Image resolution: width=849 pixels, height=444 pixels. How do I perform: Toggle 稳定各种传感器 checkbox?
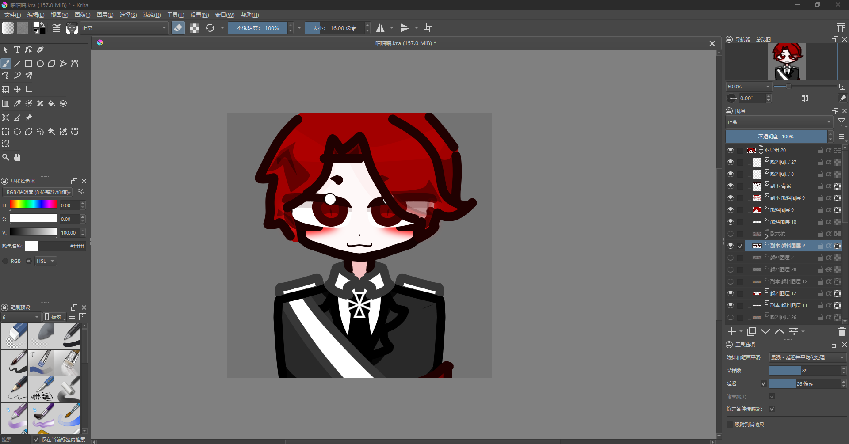[x=772, y=409]
